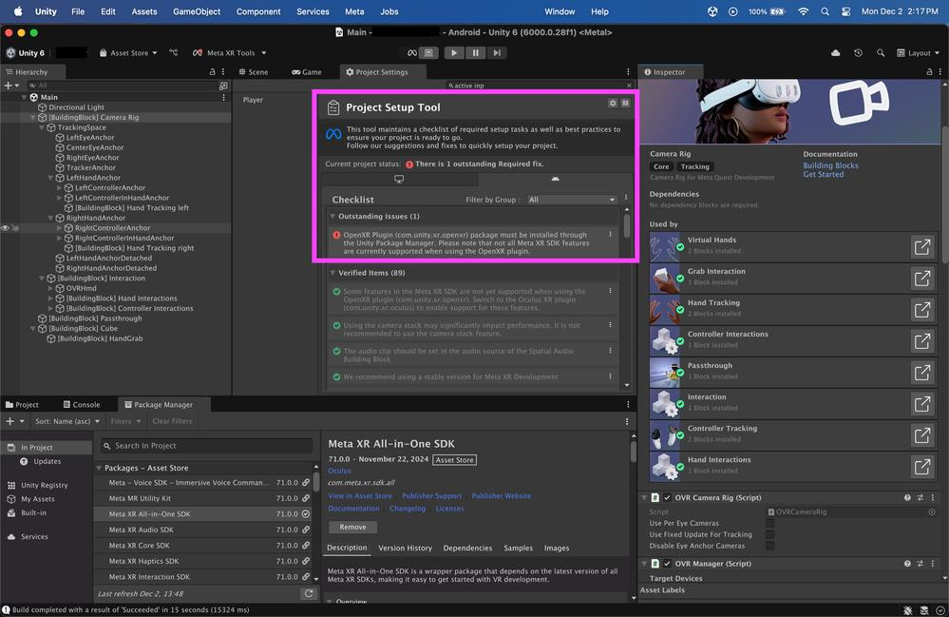Toggle scene visibility eye for RightControllerAnchor
This screenshot has height=617, width=949.
pyautogui.click(x=5, y=228)
